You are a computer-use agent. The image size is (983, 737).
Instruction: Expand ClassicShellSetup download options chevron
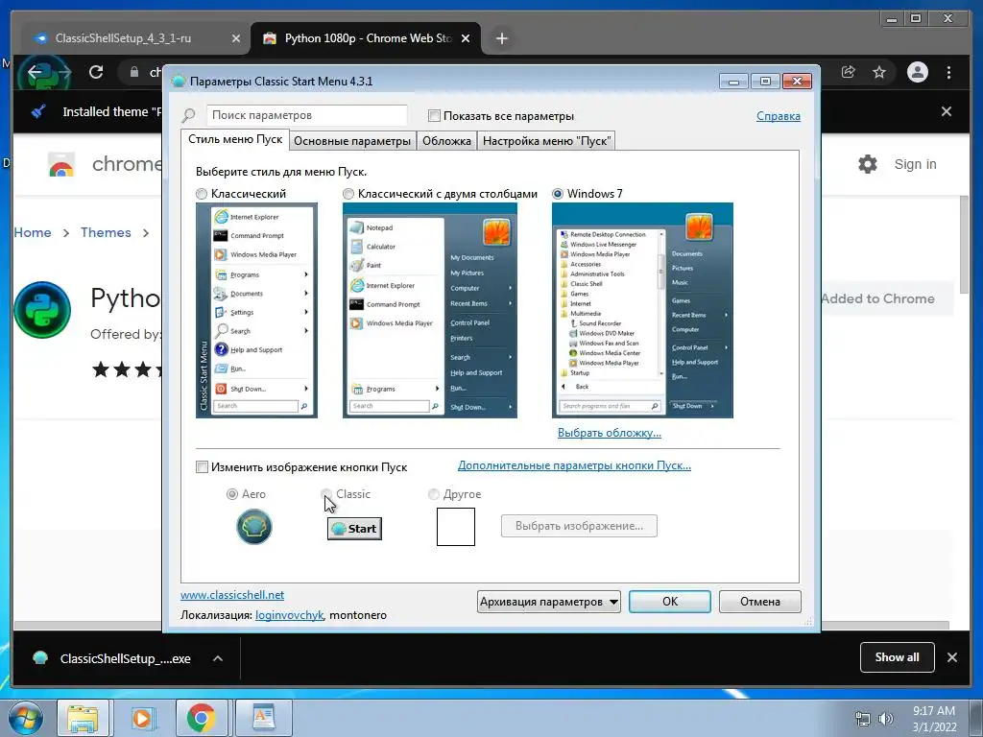(218, 658)
